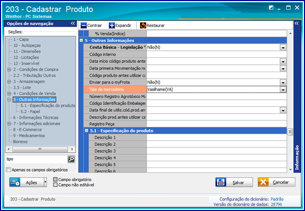Click the Expandir toolbar button
This screenshot has width=305, height=211.
[120, 25]
